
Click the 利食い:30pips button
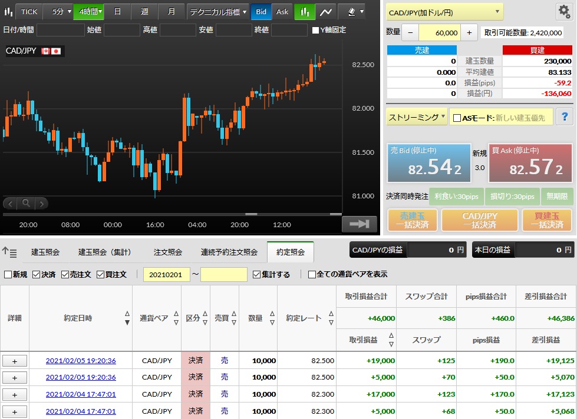457,197
